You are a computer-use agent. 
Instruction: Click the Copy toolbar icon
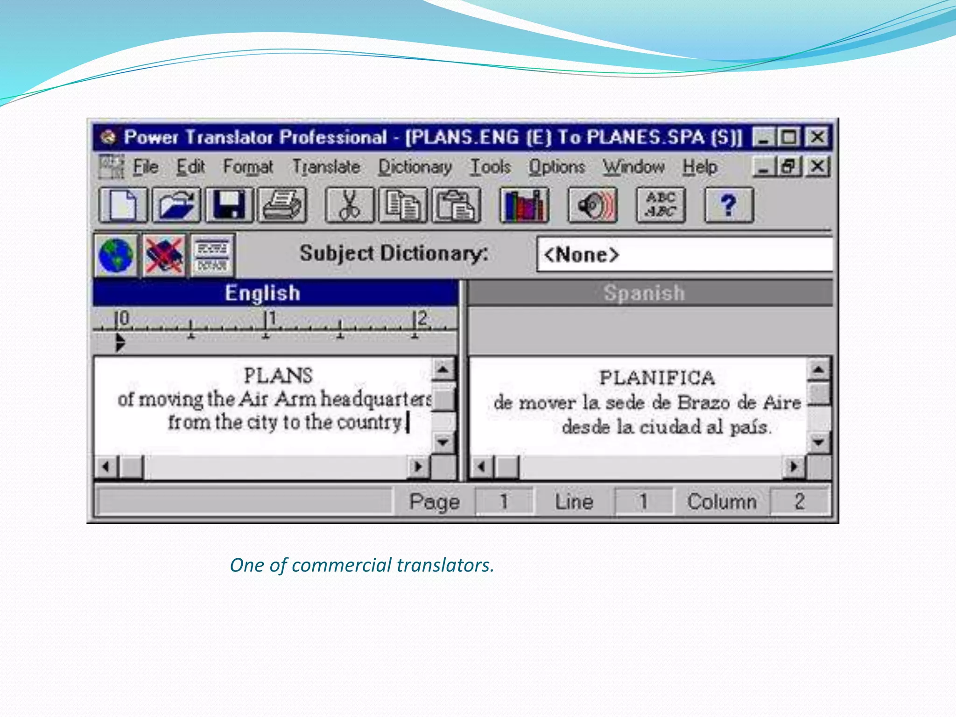tap(402, 205)
